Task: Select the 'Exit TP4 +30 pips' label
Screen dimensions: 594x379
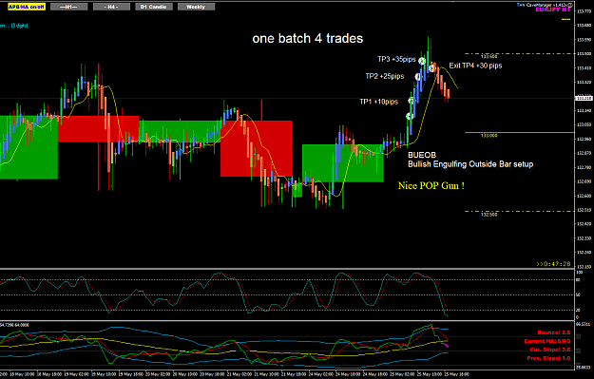Action: tap(475, 66)
